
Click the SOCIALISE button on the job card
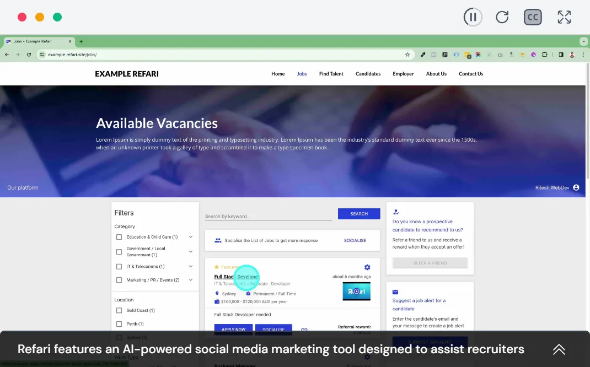point(273,329)
